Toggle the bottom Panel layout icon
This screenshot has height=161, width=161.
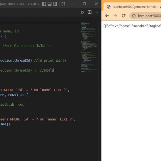pos(50,4)
